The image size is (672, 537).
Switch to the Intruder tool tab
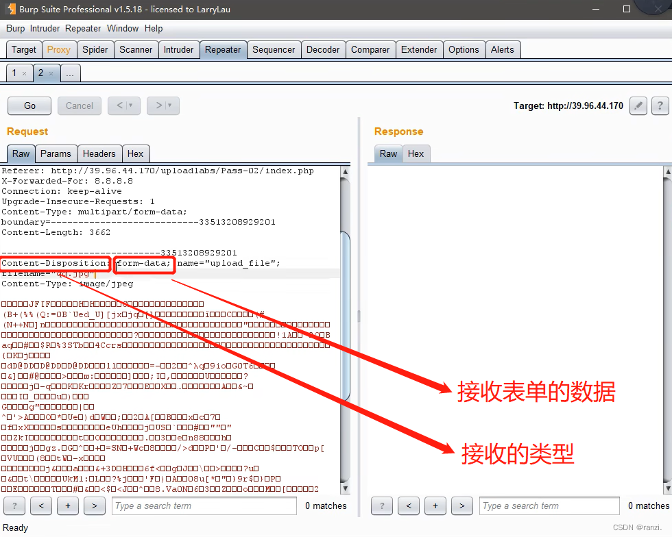(x=179, y=50)
